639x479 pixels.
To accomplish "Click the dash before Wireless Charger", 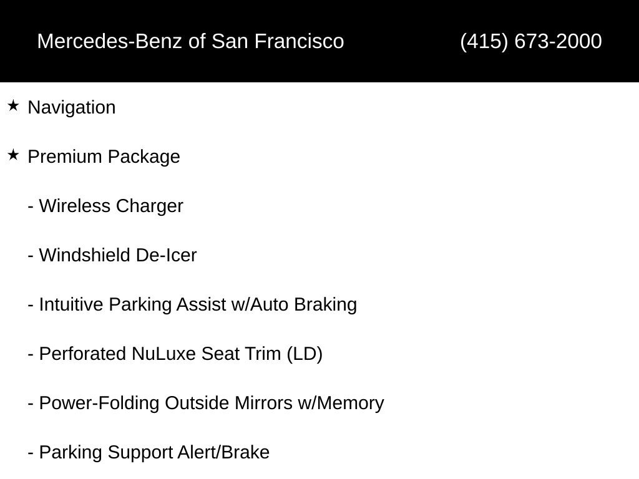I will point(31,206).
